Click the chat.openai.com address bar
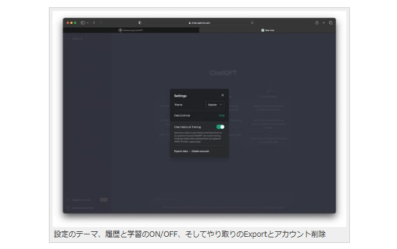Screen dimensions: 397x249 [199, 23]
